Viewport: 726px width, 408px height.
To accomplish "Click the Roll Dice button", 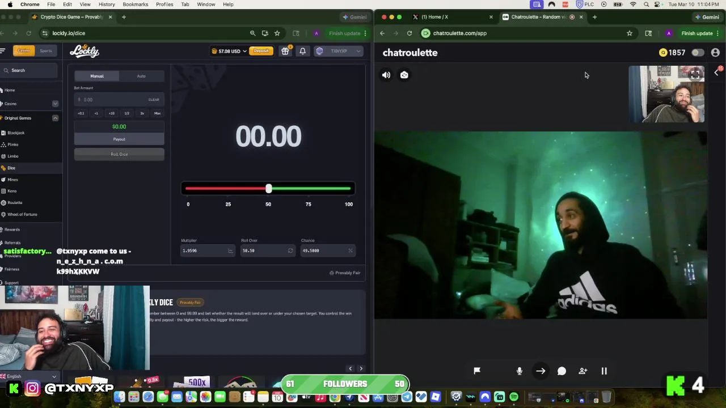I will point(119,154).
